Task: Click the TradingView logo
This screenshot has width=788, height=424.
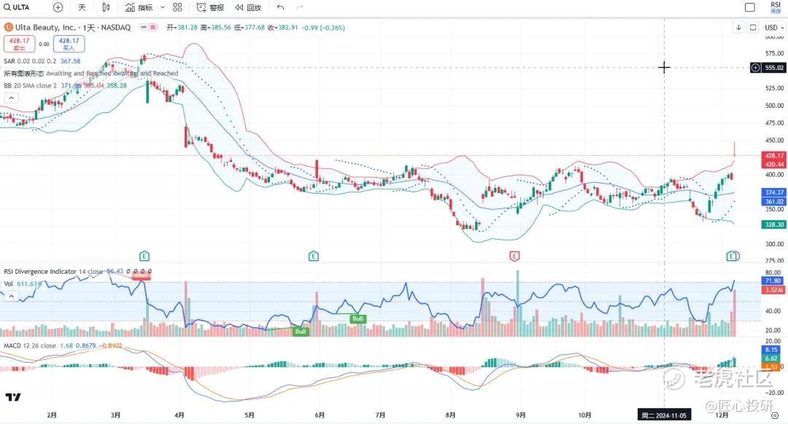Action: (13, 397)
